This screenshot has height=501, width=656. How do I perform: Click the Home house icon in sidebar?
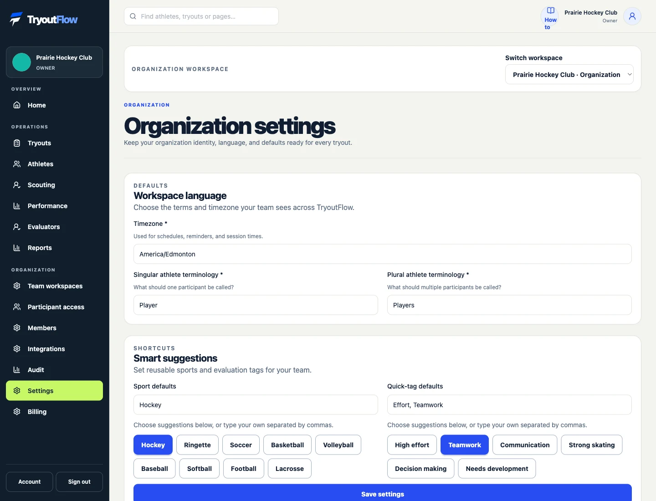pyautogui.click(x=17, y=105)
